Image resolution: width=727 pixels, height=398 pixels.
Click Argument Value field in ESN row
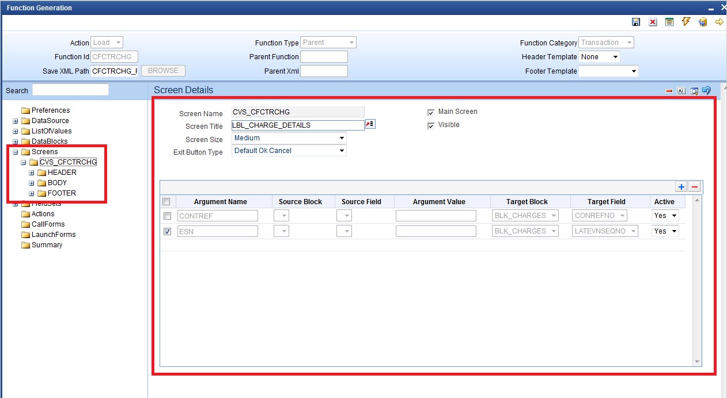[x=436, y=231]
